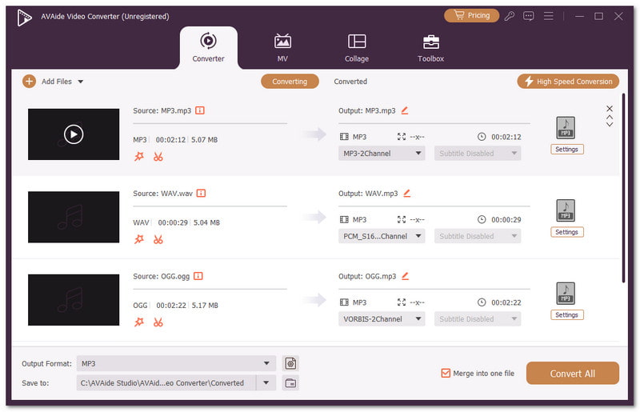
Task: Rename output MP3.mp3 with pencil icon
Action: (x=405, y=110)
